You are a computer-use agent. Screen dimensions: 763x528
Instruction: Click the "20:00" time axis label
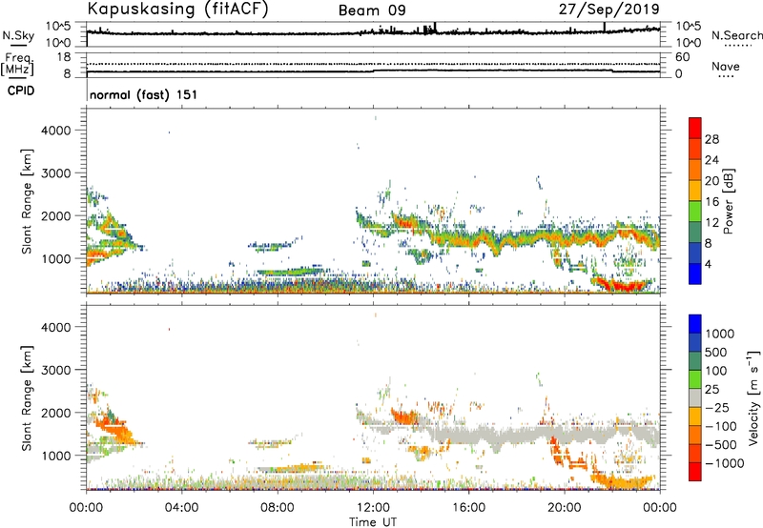564,508
